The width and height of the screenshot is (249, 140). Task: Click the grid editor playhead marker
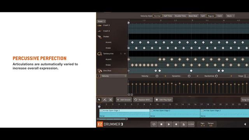point(128,23)
